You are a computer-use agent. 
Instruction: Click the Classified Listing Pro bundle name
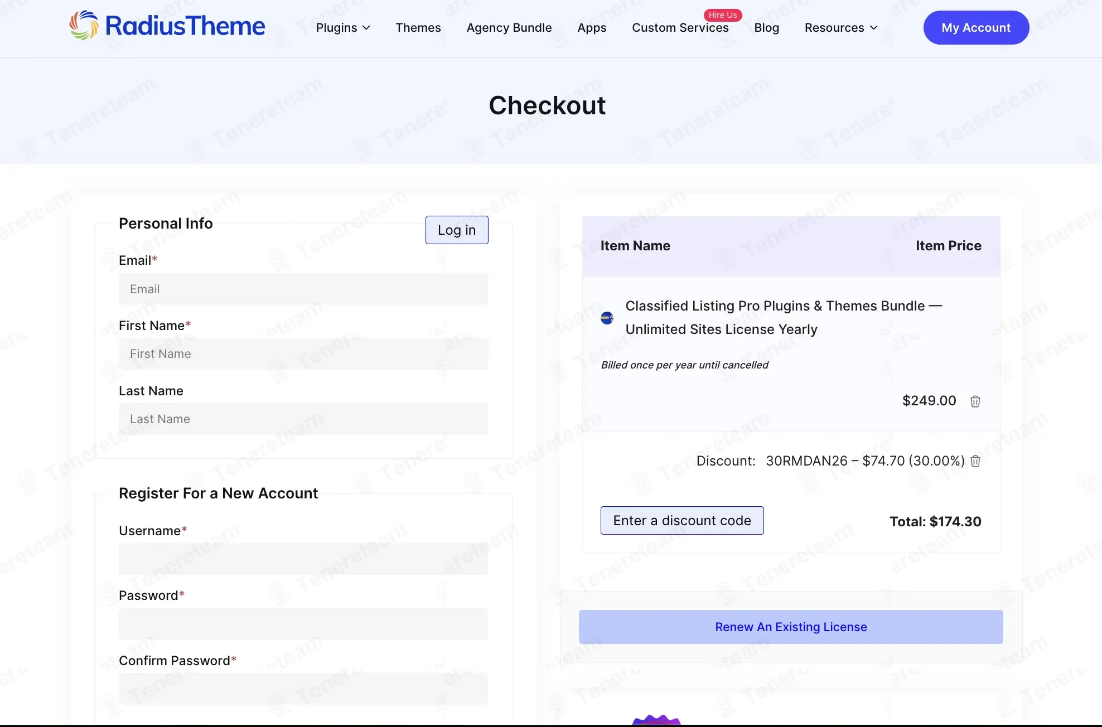click(784, 317)
